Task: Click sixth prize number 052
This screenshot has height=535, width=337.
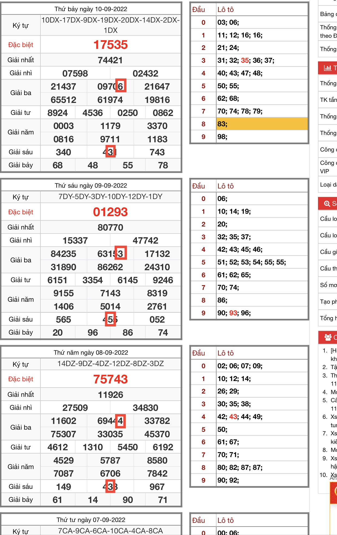Action: 157,319
